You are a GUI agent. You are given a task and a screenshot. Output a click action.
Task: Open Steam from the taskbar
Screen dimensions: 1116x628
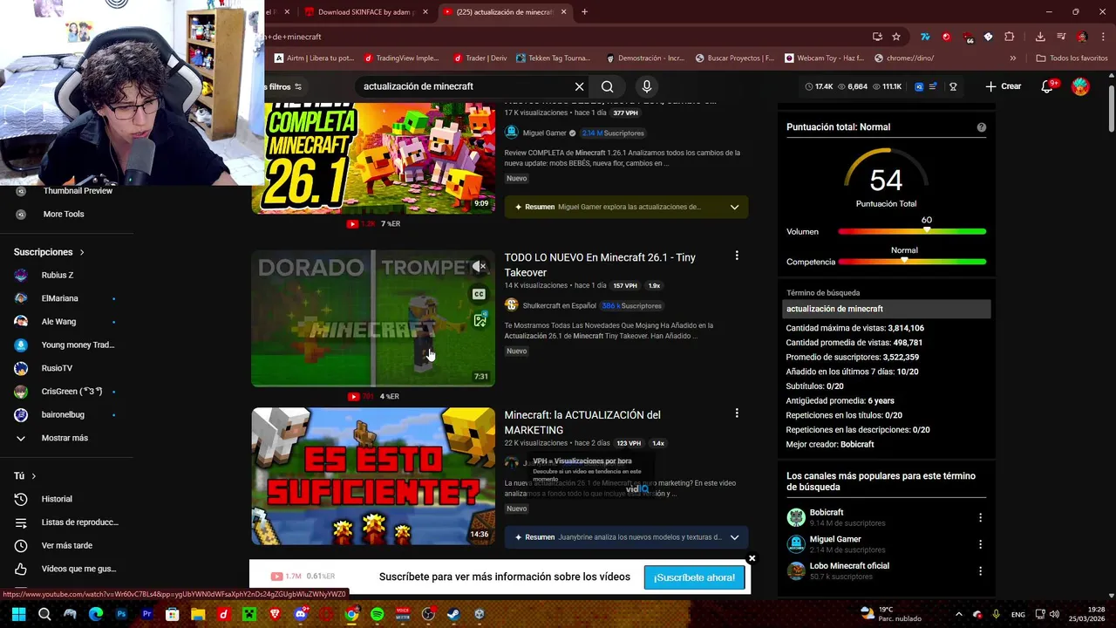pyautogui.click(x=453, y=614)
